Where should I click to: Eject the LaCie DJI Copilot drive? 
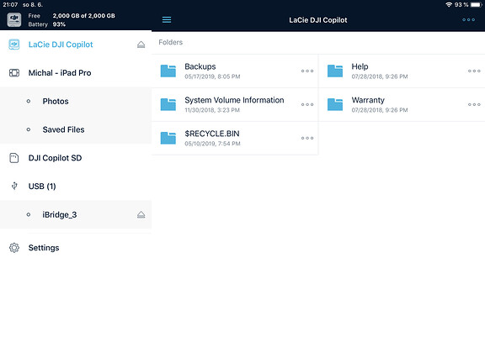tap(141, 45)
